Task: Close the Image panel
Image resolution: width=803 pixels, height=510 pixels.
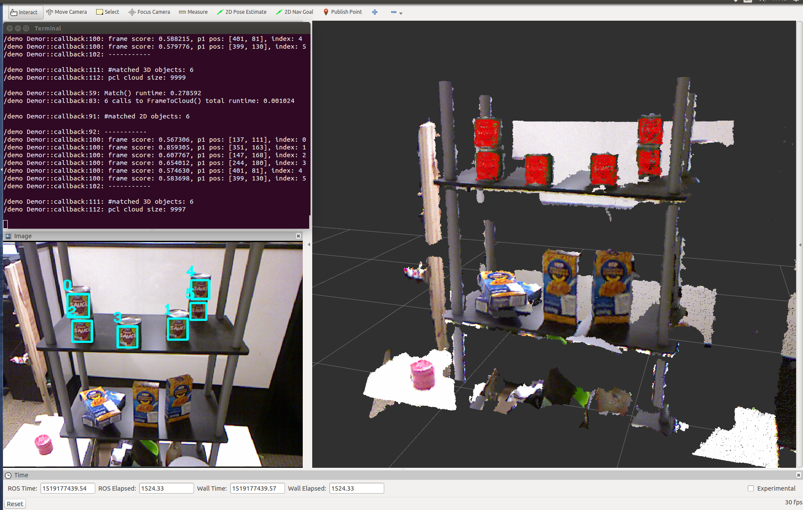Action: pyautogui.click(x=298, y=236)
